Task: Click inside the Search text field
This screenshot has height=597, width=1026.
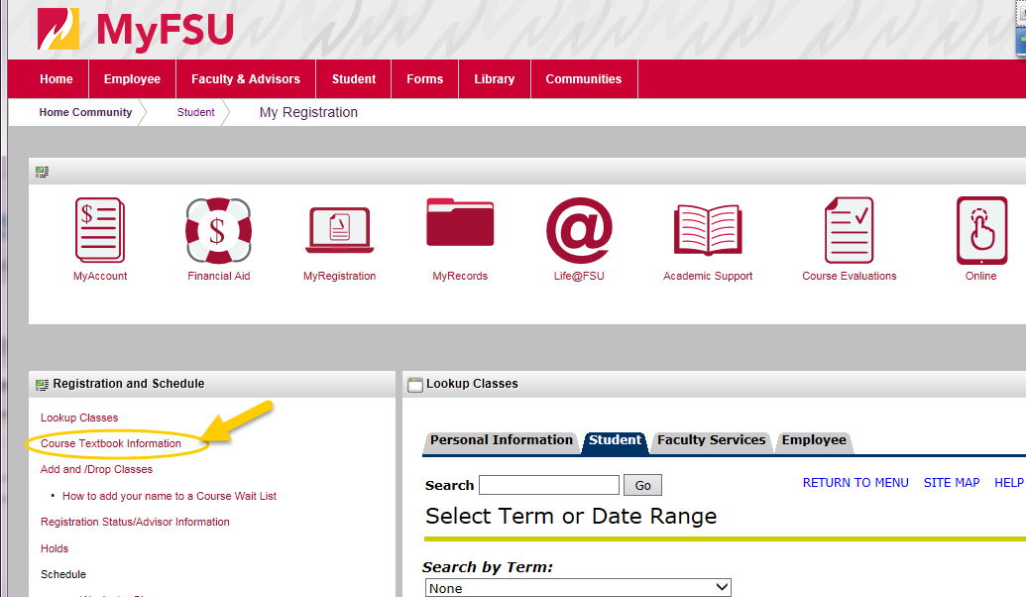Action: tap(548, 485)
